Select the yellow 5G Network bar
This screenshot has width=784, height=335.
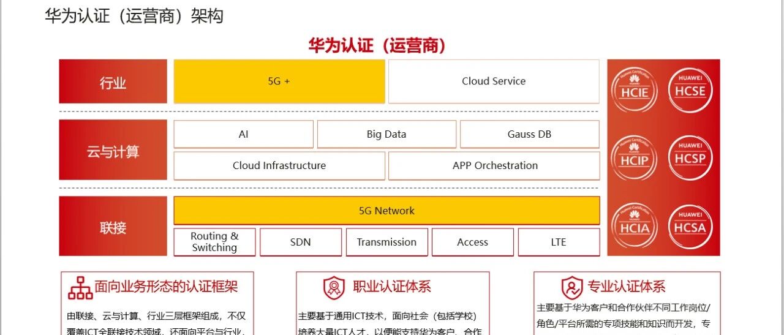point(386,211)
